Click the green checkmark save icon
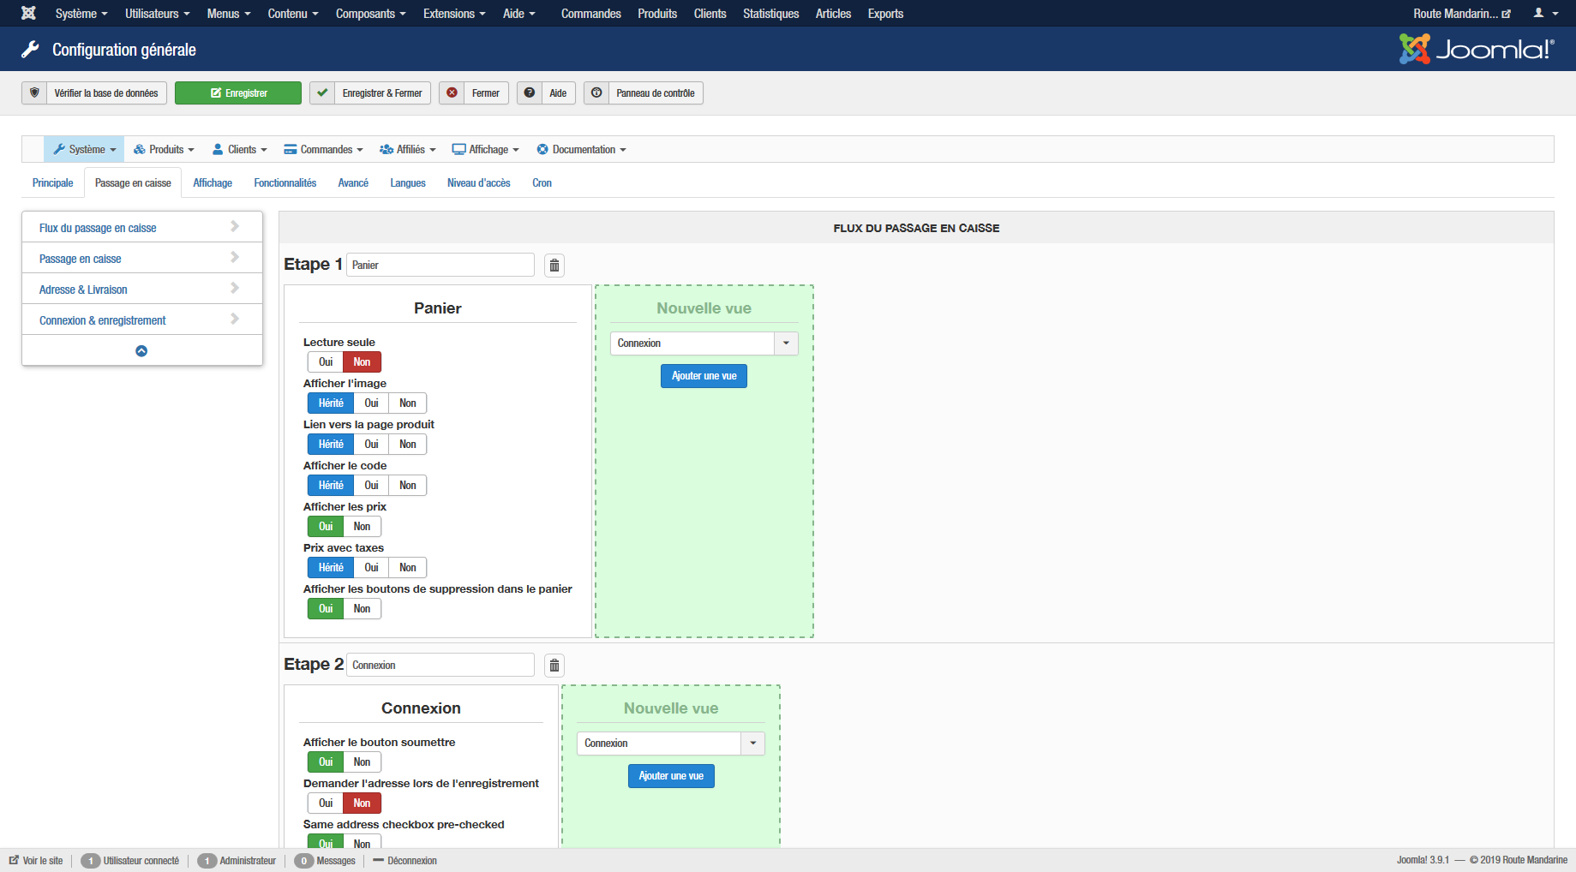The image size is (1576, 872). point(322,93)
